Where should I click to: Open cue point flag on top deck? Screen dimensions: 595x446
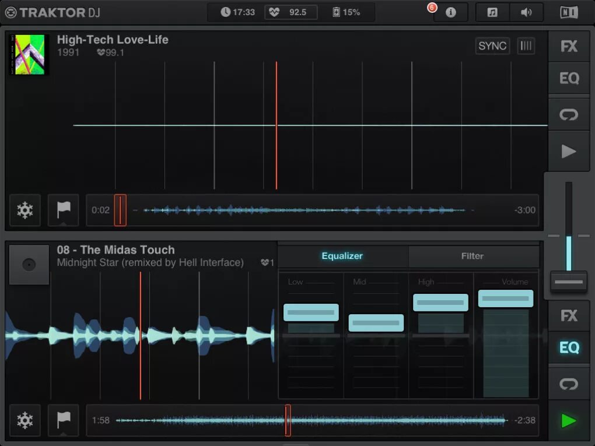tap(64, 210)
